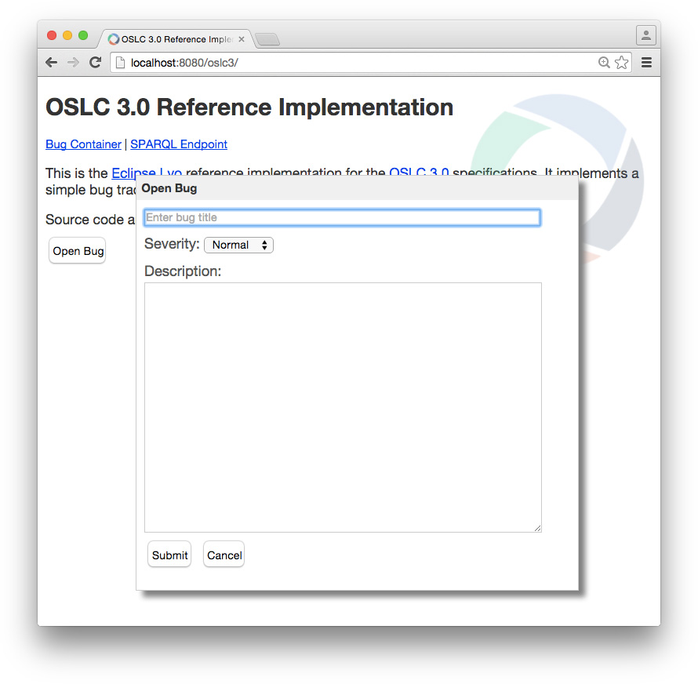698x684 pixels.
Task: Select the OSLC 3.0 Reference Implementation tab
Action: pos(176,39)
